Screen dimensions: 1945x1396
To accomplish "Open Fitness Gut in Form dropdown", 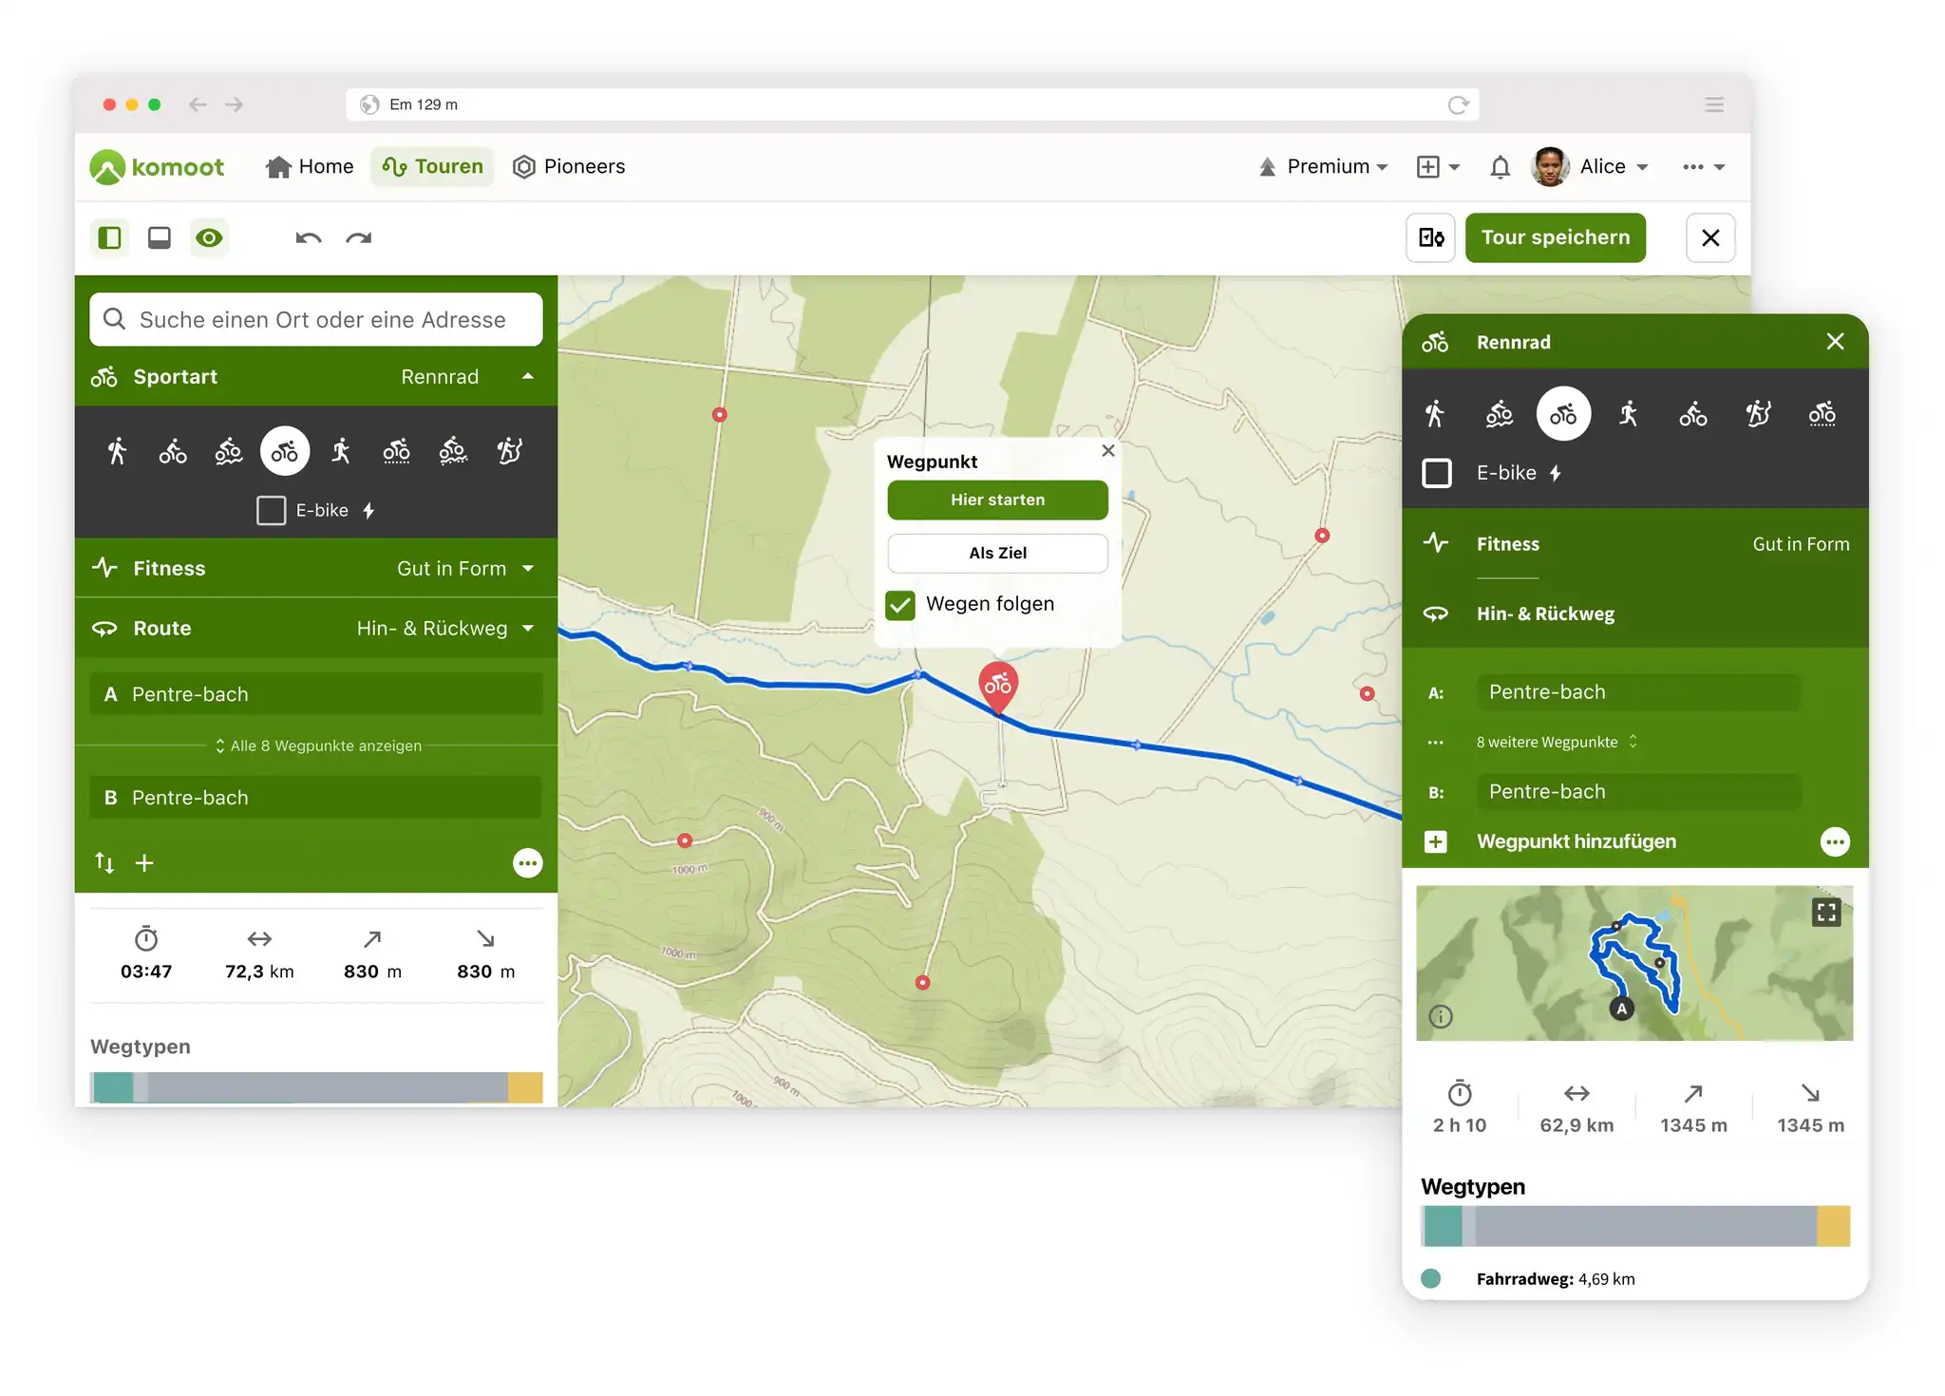I will [463, 569].
